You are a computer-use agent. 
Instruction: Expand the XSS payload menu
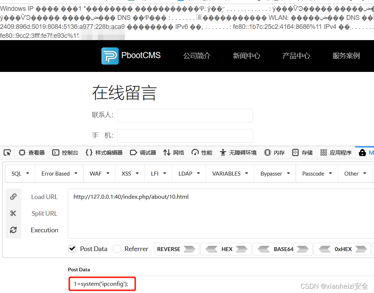tap(130, 173)
